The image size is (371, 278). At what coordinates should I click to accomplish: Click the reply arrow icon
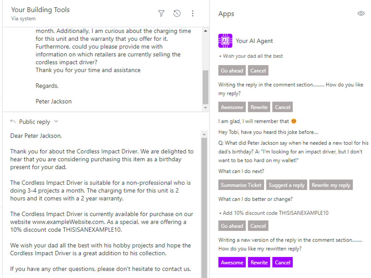point(13,122)
